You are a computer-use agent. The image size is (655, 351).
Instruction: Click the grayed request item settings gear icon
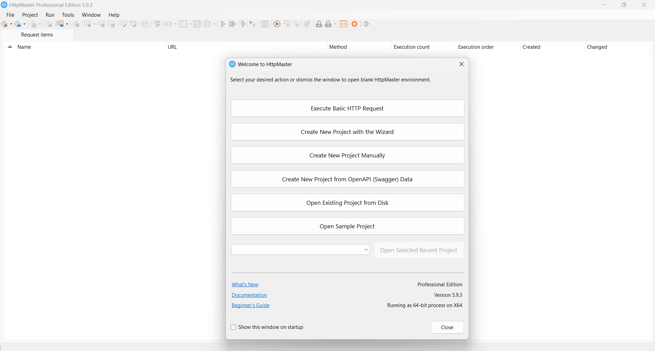point(101,24)
